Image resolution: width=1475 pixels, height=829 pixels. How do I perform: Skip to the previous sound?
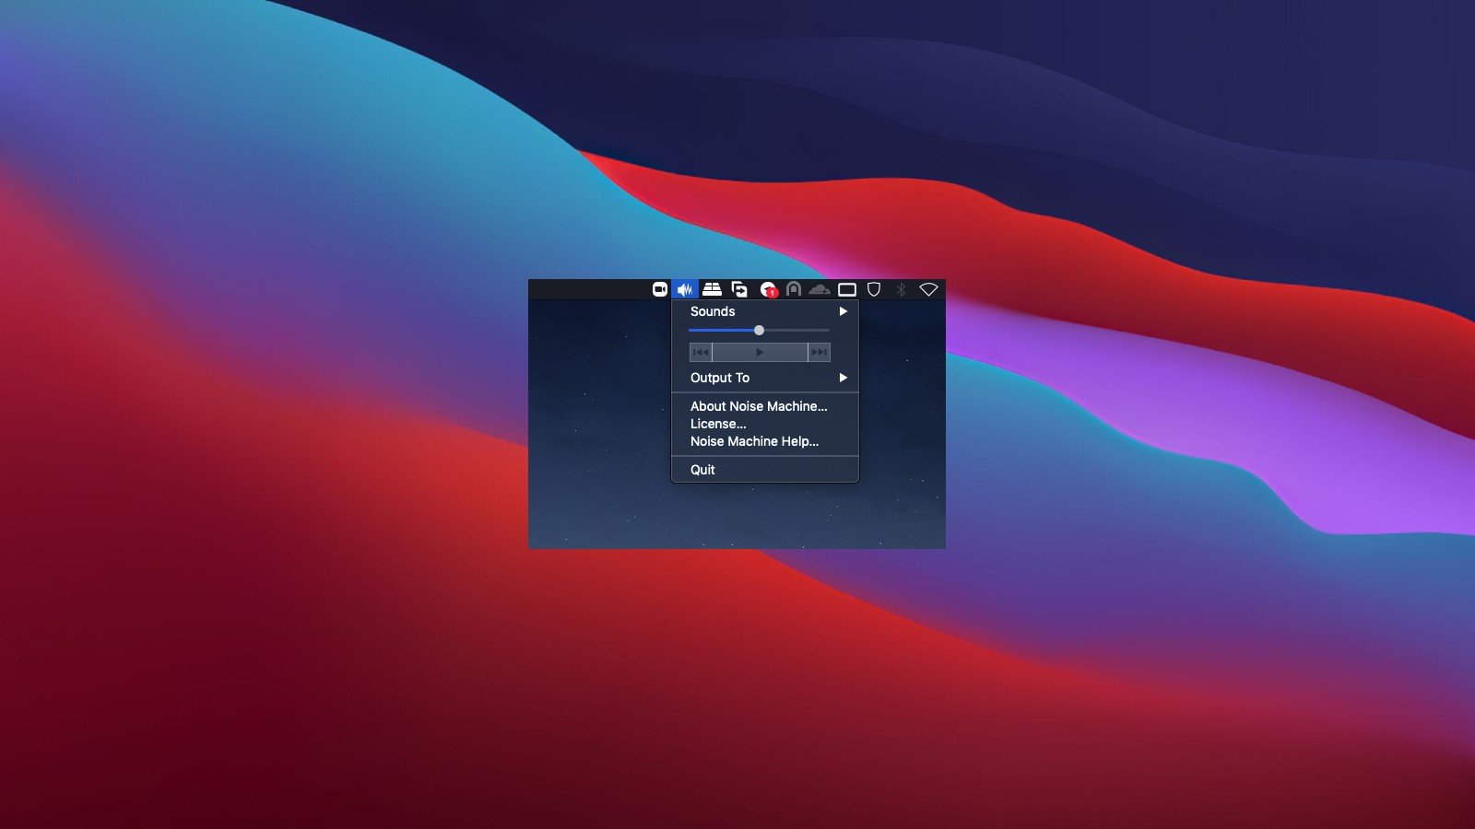701,352
